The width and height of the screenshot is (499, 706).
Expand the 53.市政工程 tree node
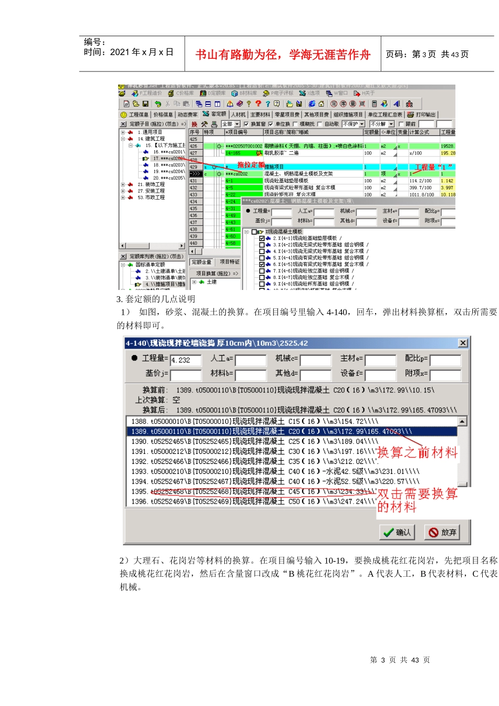123,198
